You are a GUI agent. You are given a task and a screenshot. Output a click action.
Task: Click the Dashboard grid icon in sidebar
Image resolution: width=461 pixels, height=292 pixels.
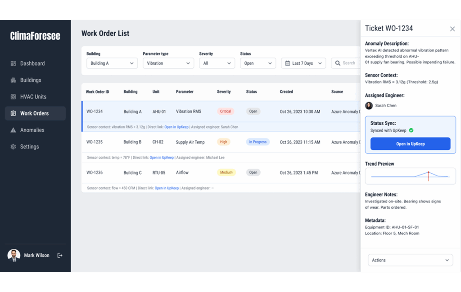tap(13, 63)
